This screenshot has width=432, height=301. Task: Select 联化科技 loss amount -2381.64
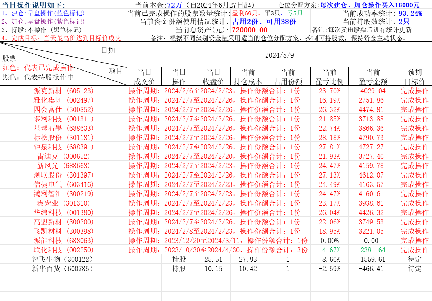click(x=371, y=250)
